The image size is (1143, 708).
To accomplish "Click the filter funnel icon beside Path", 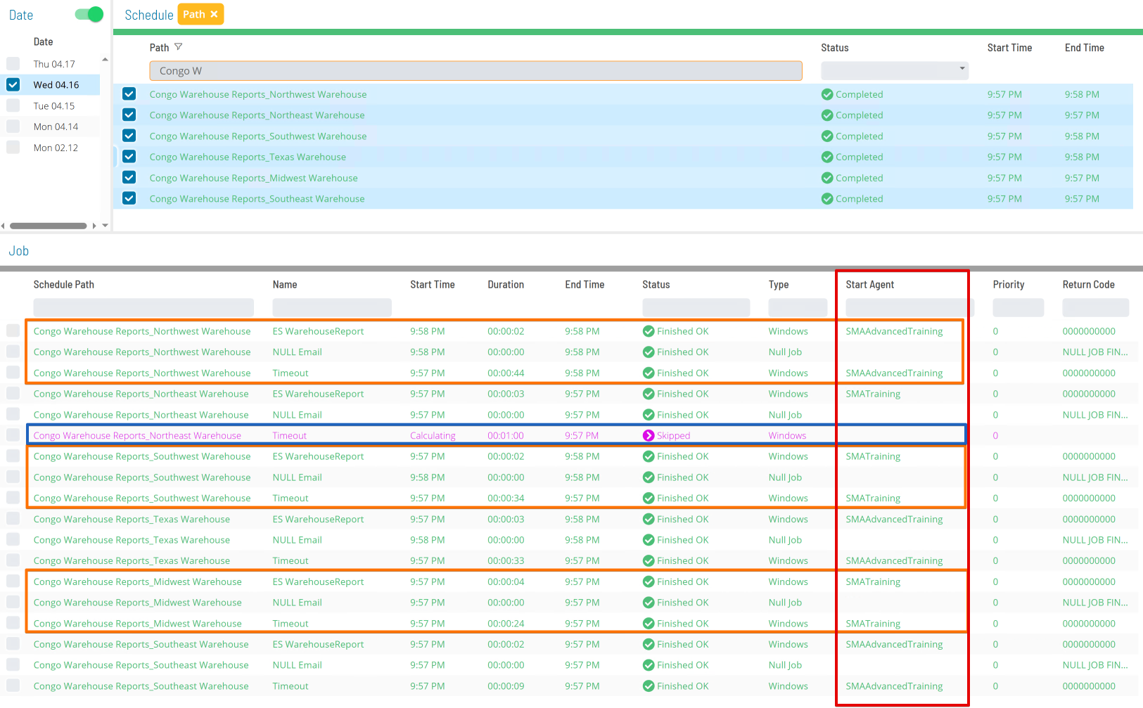I will 178,47.
